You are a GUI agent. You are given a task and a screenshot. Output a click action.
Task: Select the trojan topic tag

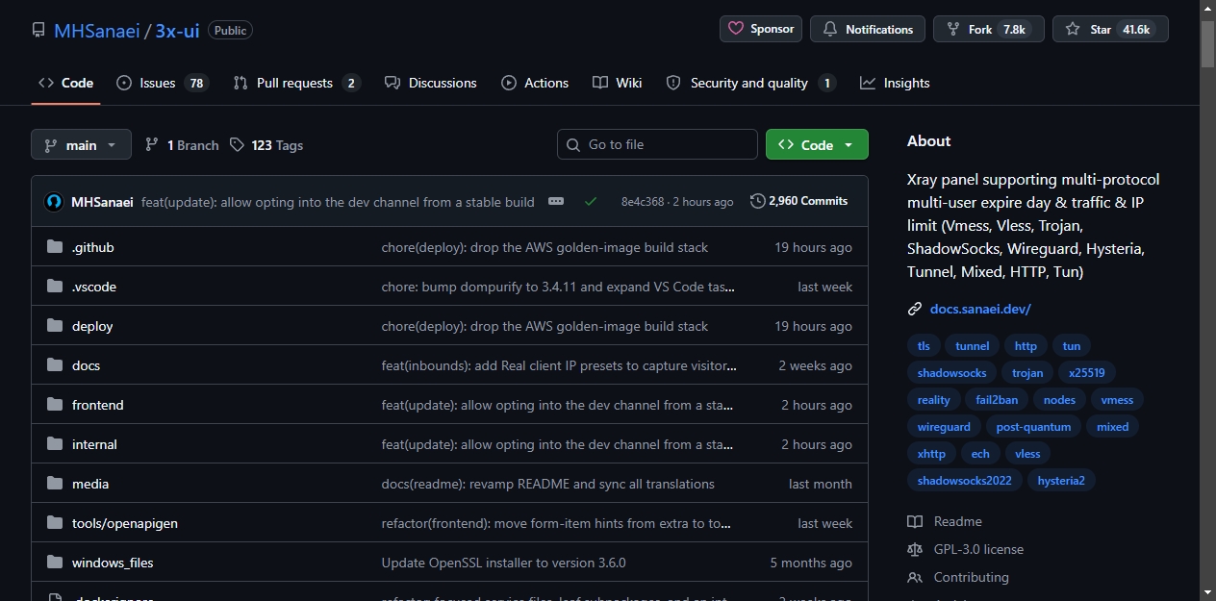[x=1027, y=373]
